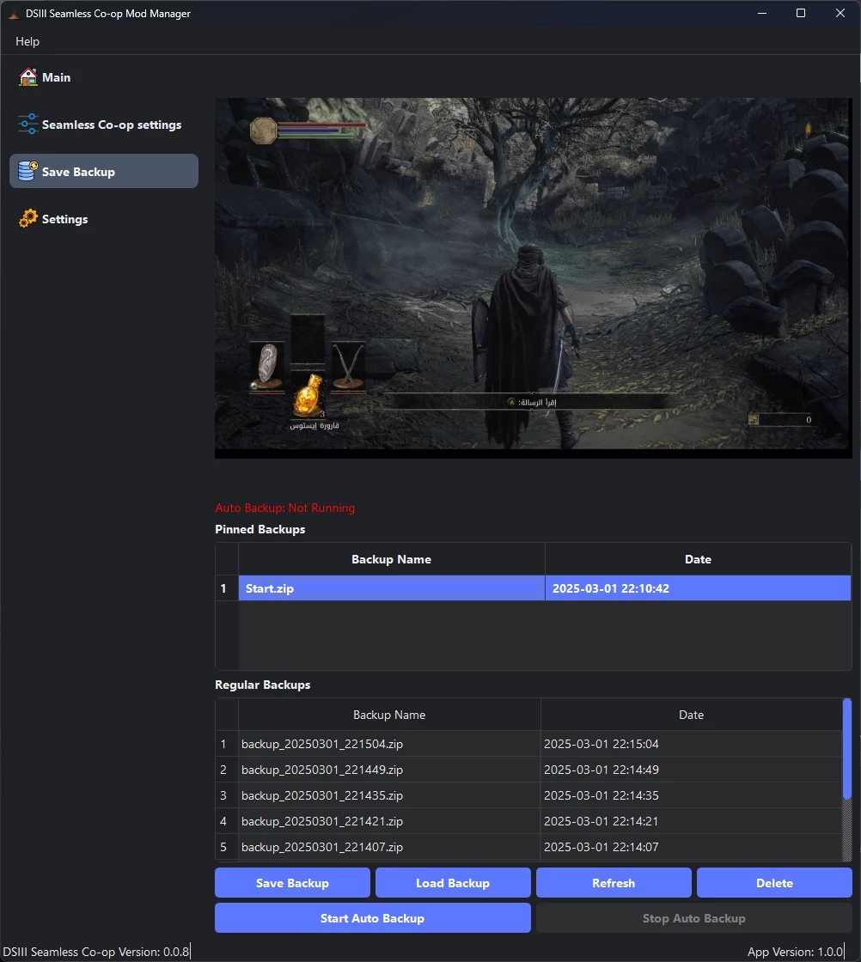Click Regular Backups 'Date' column header
This screenshot has width=861, height=962.
point(691,715)
